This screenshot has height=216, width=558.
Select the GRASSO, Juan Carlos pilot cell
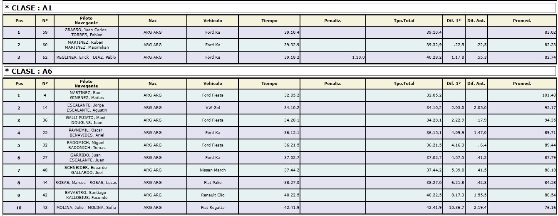86,32
